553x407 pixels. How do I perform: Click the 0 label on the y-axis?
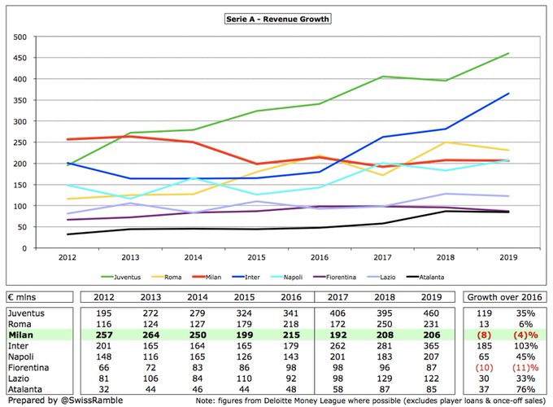(x=24, y=248)
